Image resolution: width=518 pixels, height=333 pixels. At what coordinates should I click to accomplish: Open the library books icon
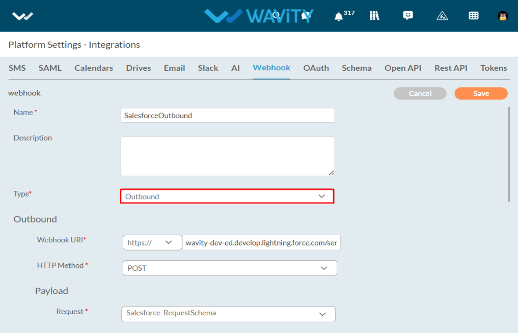click(x=374, y=15)
